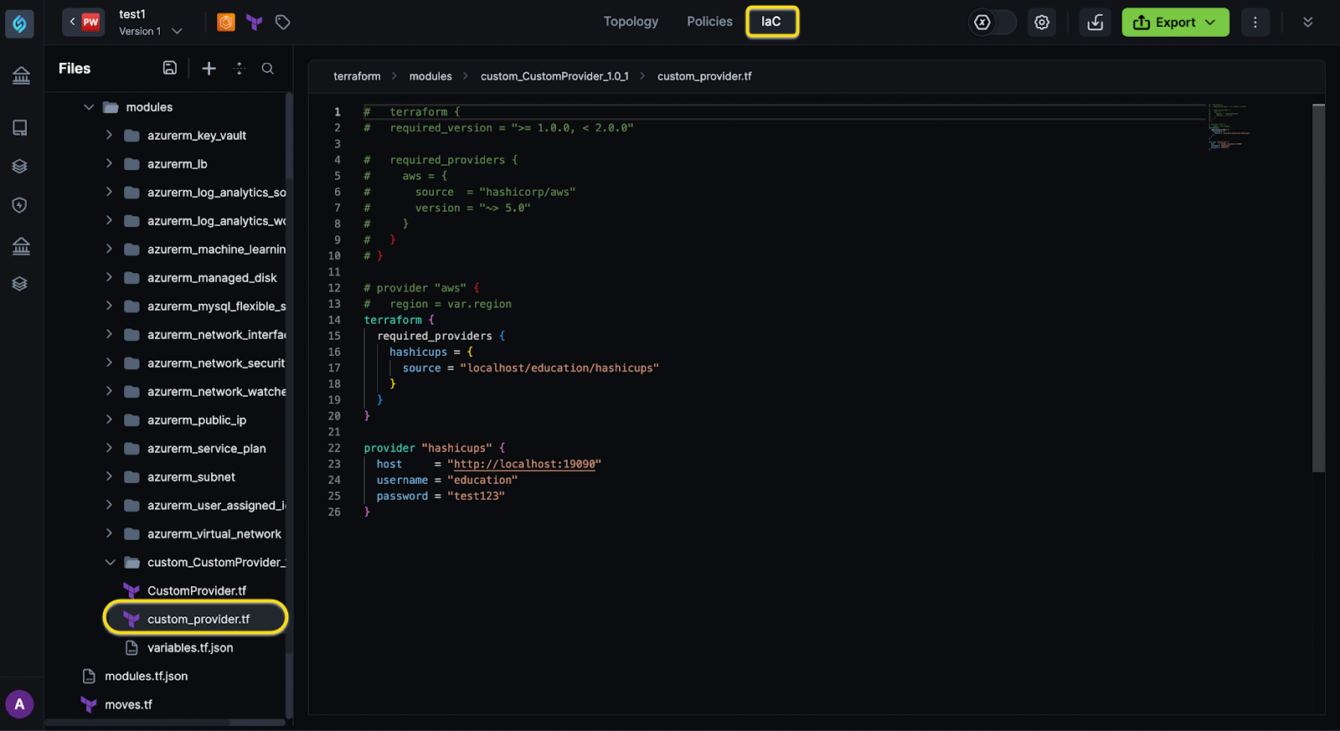Screen dimensions: 1340x731
Task: Select the azurerm_machine_learnin folder
Action: 216,250
